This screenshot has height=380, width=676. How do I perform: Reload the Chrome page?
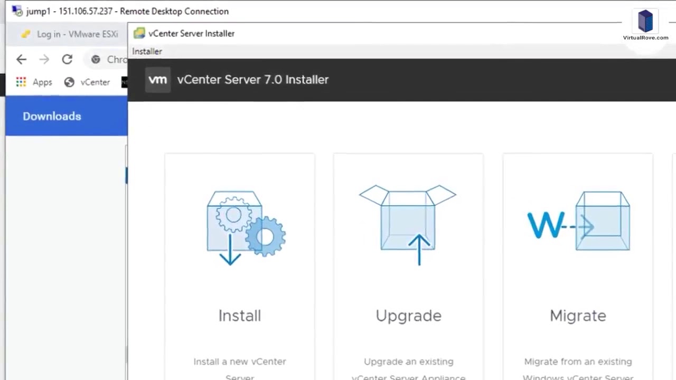[x=67, y=60]
